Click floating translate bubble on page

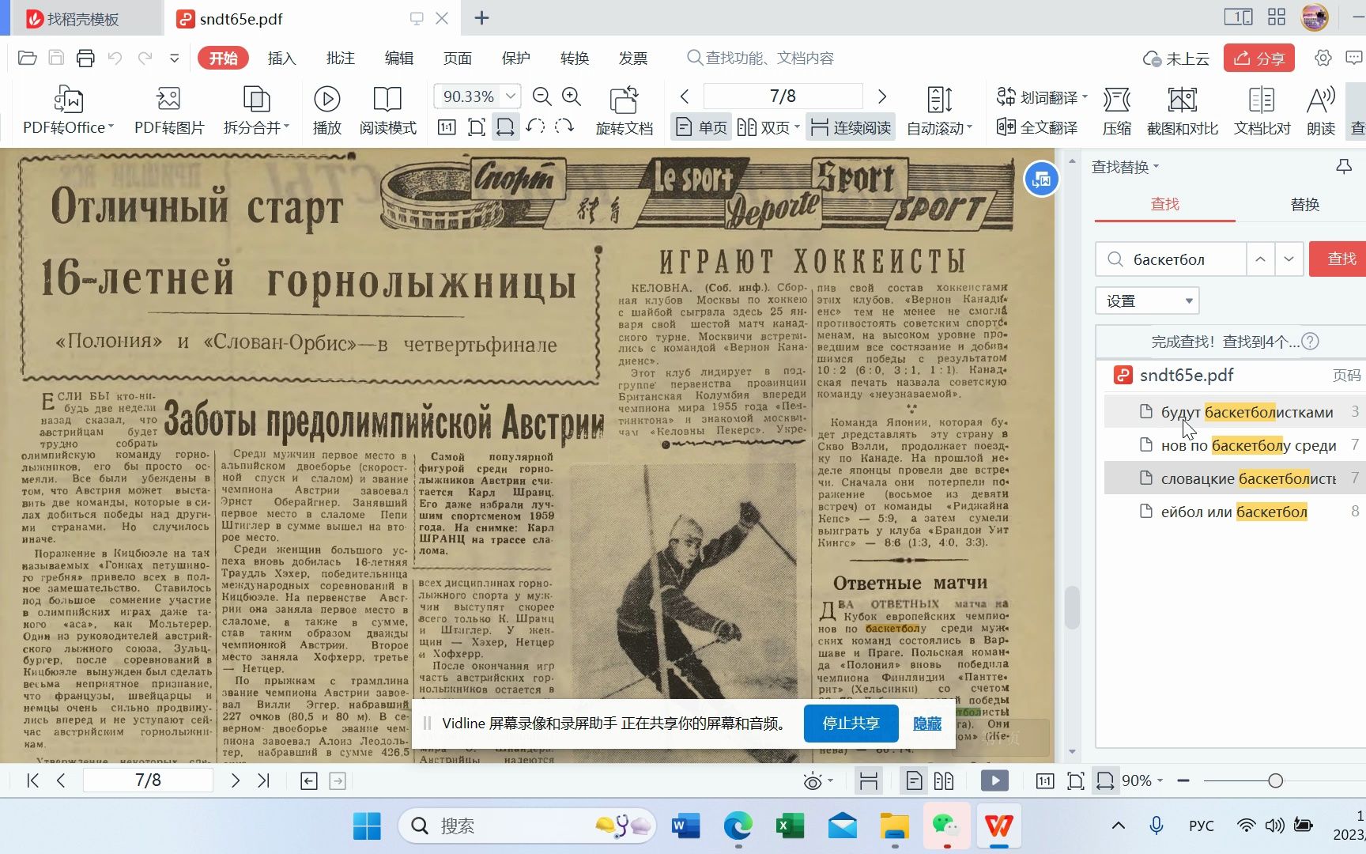pyautogui.click(x=1041, y=179)
